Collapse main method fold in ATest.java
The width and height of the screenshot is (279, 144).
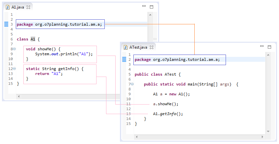(x=132, y=84)
